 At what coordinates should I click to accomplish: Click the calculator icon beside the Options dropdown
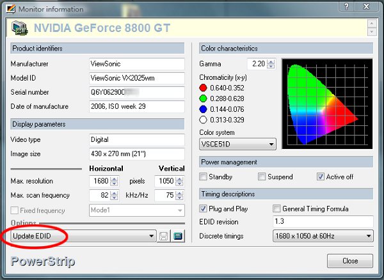pyautogui.click(x=178, y=237)
